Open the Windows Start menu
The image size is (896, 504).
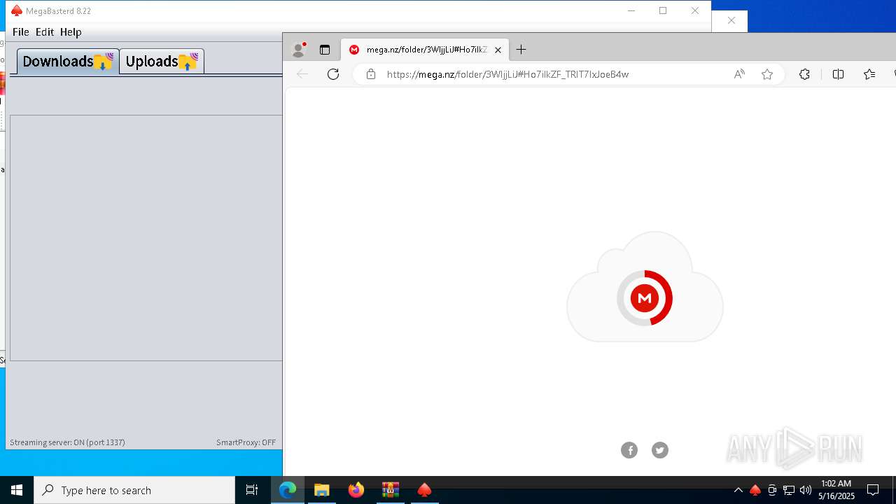coord(17,490)
